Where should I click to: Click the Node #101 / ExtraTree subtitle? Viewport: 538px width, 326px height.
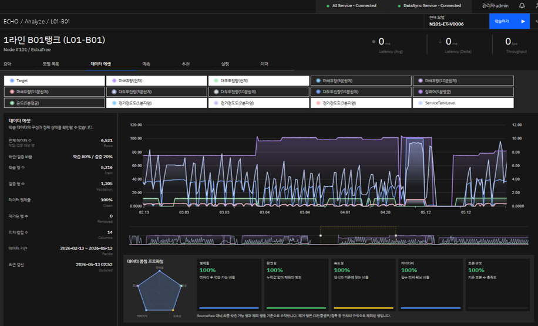click(x=27, y=50)
